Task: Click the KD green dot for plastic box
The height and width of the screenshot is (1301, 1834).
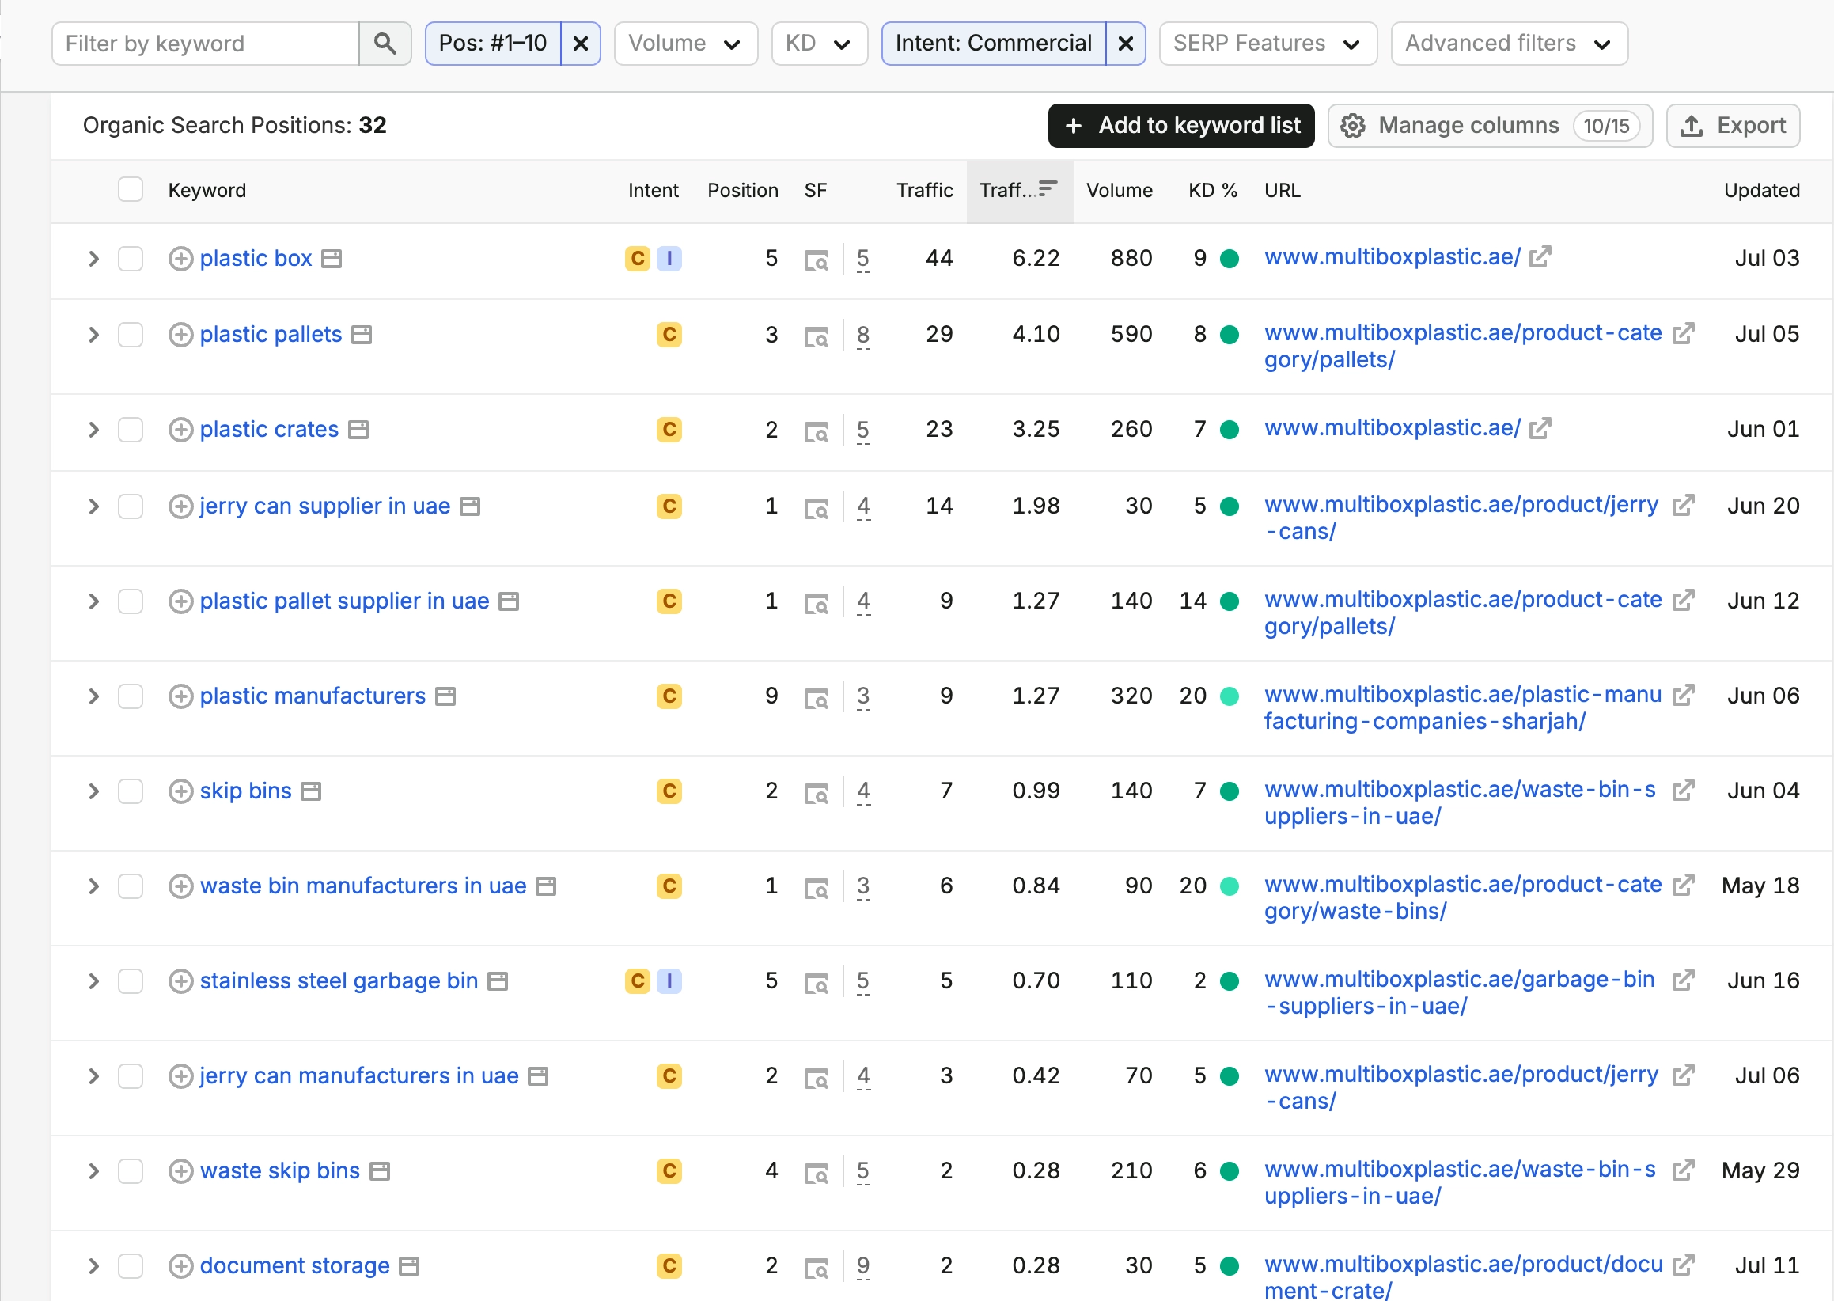Action: coord(1230,259)
